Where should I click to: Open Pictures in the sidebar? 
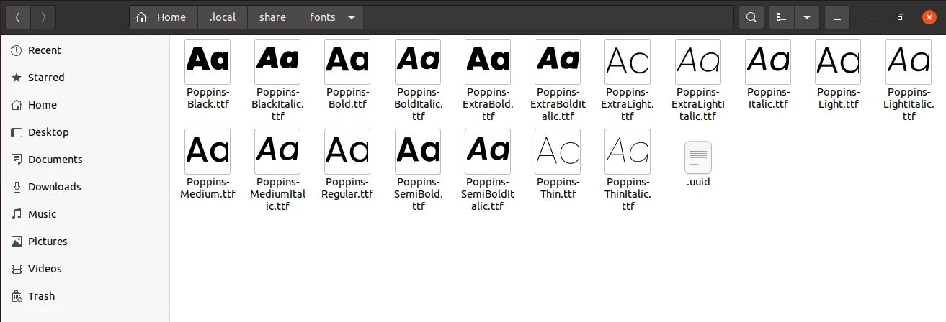point(85,241)
